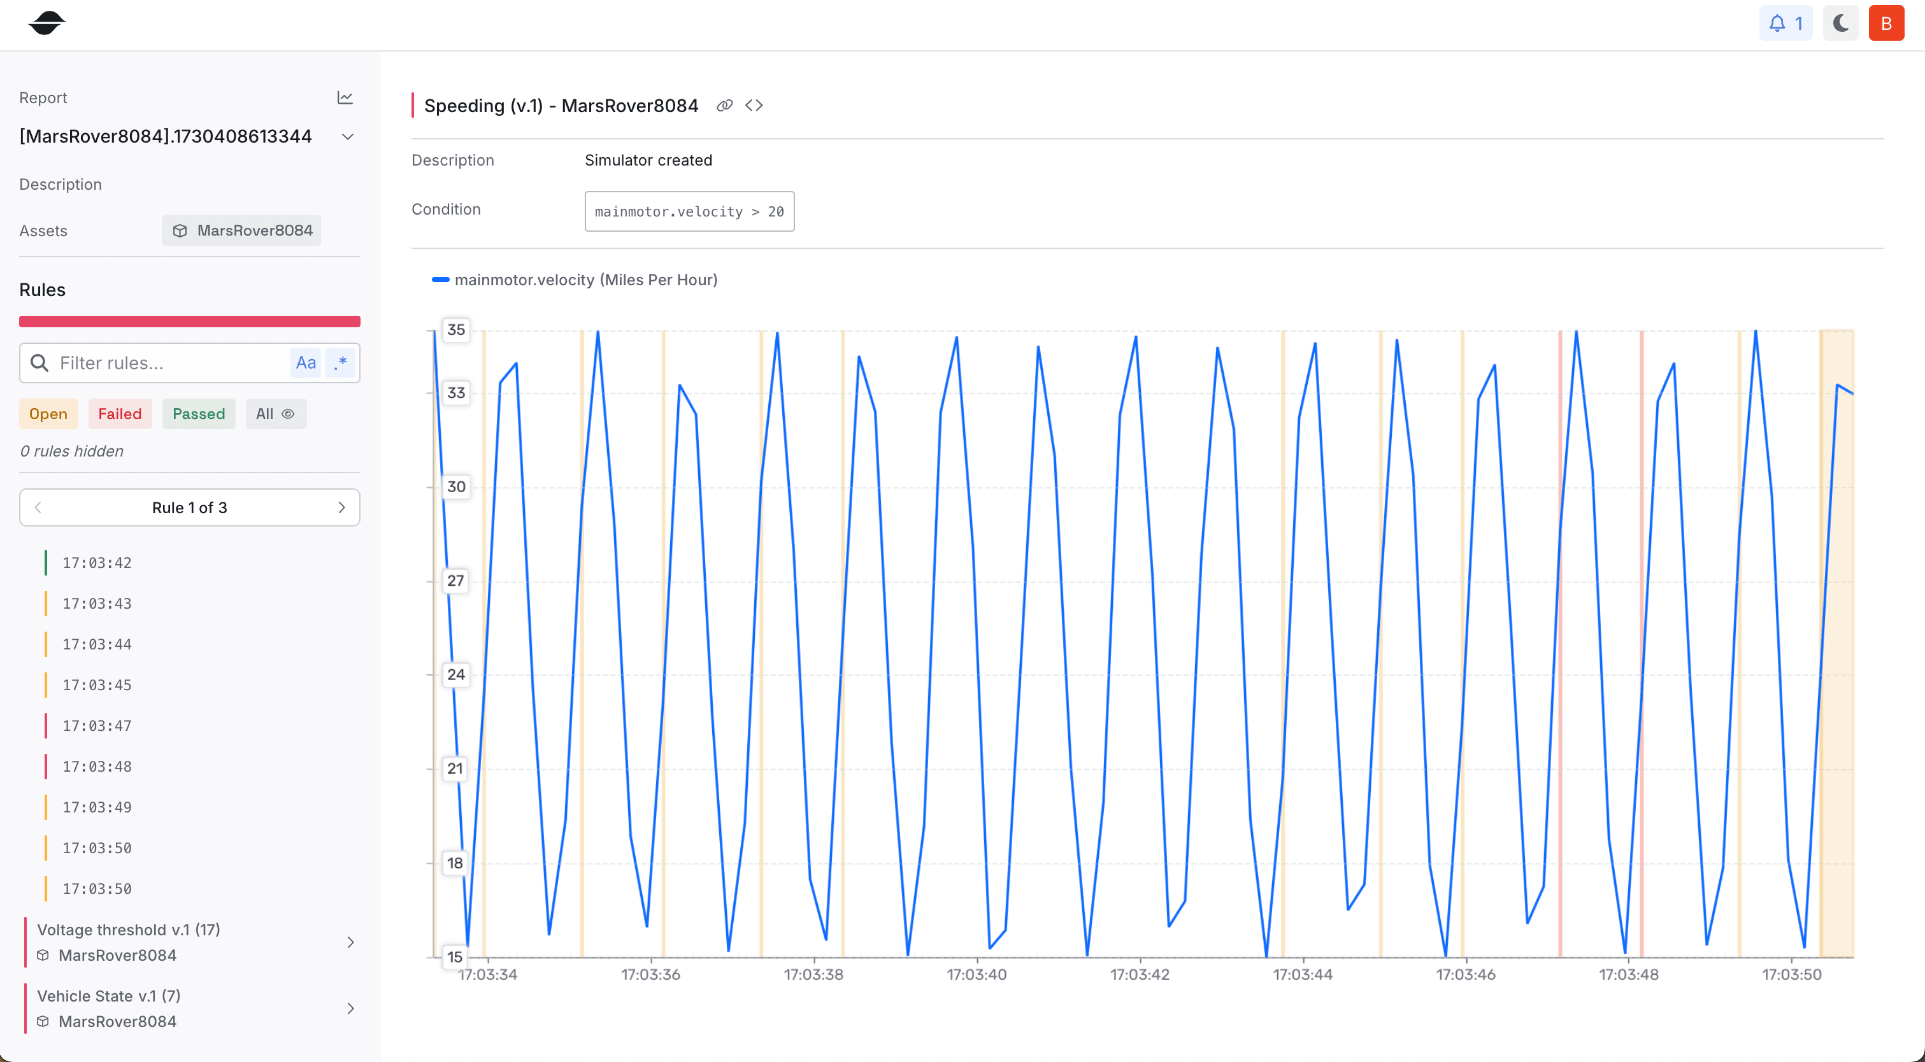Click the MarsRover8084 asset icon
Screen dimensions: 1925x1062
tap(180, 230)
